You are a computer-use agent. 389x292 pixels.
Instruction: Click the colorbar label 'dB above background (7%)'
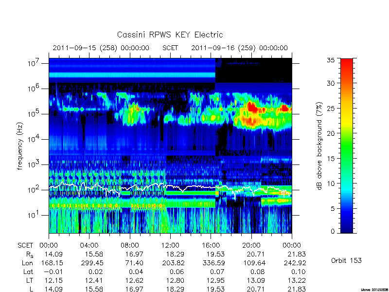pos(320,146)
